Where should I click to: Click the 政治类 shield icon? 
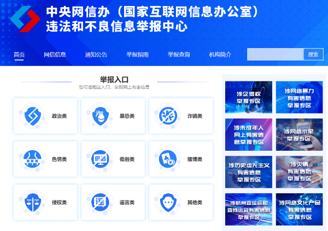32,116
